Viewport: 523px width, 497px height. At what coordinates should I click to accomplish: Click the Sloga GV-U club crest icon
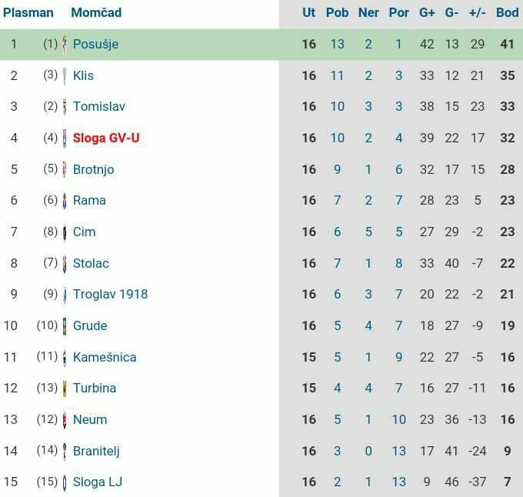(x=65, y=138)
